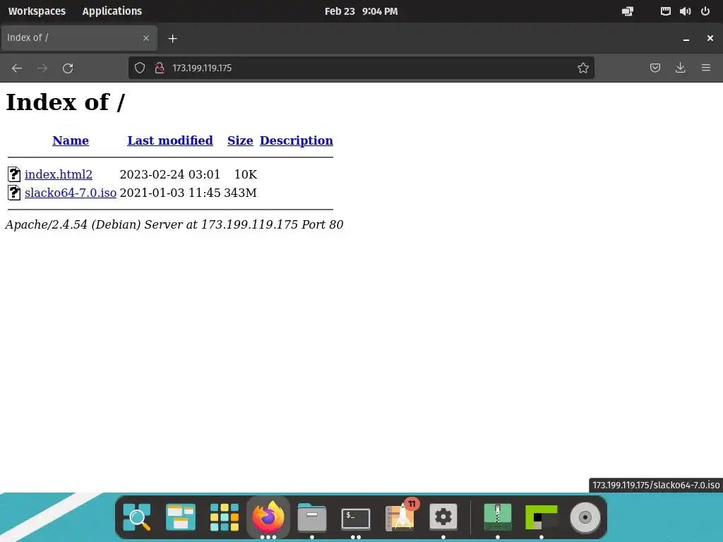The height and width of the screenshot is (542, 723).
Task: Open a new browser tab
Action: pos(172,39)
